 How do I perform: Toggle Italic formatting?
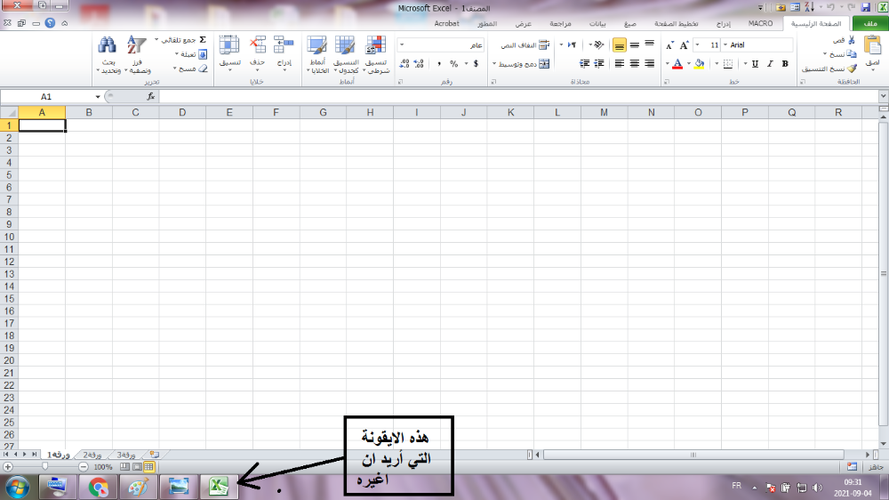click(x=770, y=64)
